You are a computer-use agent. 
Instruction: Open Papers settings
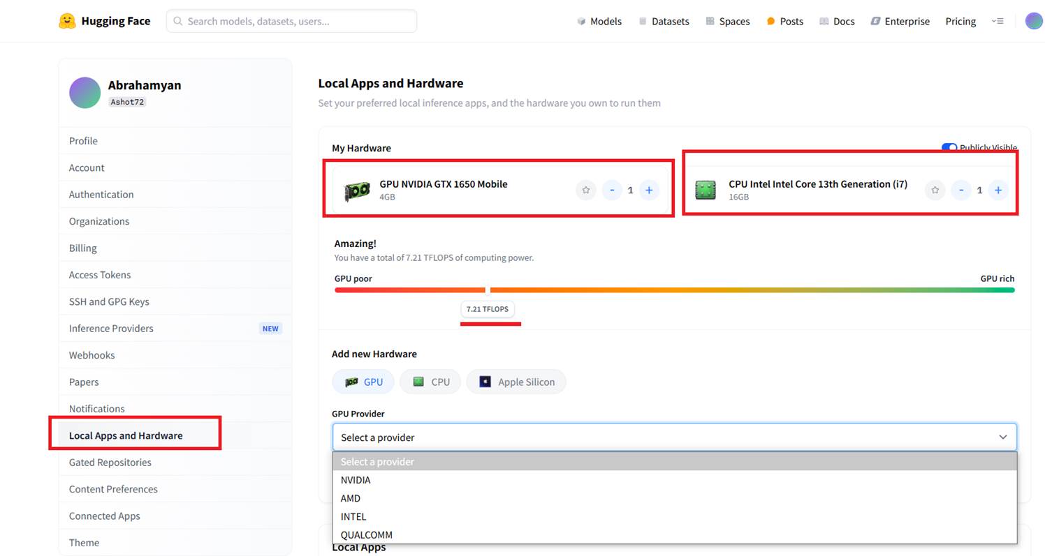pyautogui.click(x=175, y=382)
